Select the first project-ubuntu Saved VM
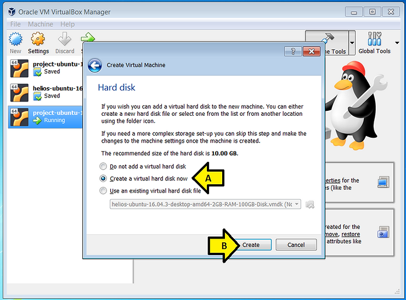 [x=46, y=69]
